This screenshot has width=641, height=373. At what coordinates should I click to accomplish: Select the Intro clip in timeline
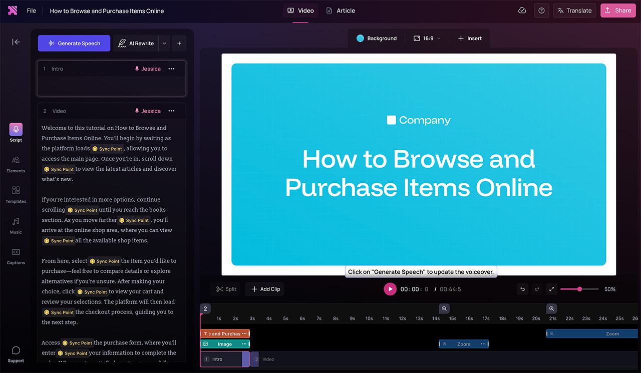pyautogui.click(x=225, y=359)
